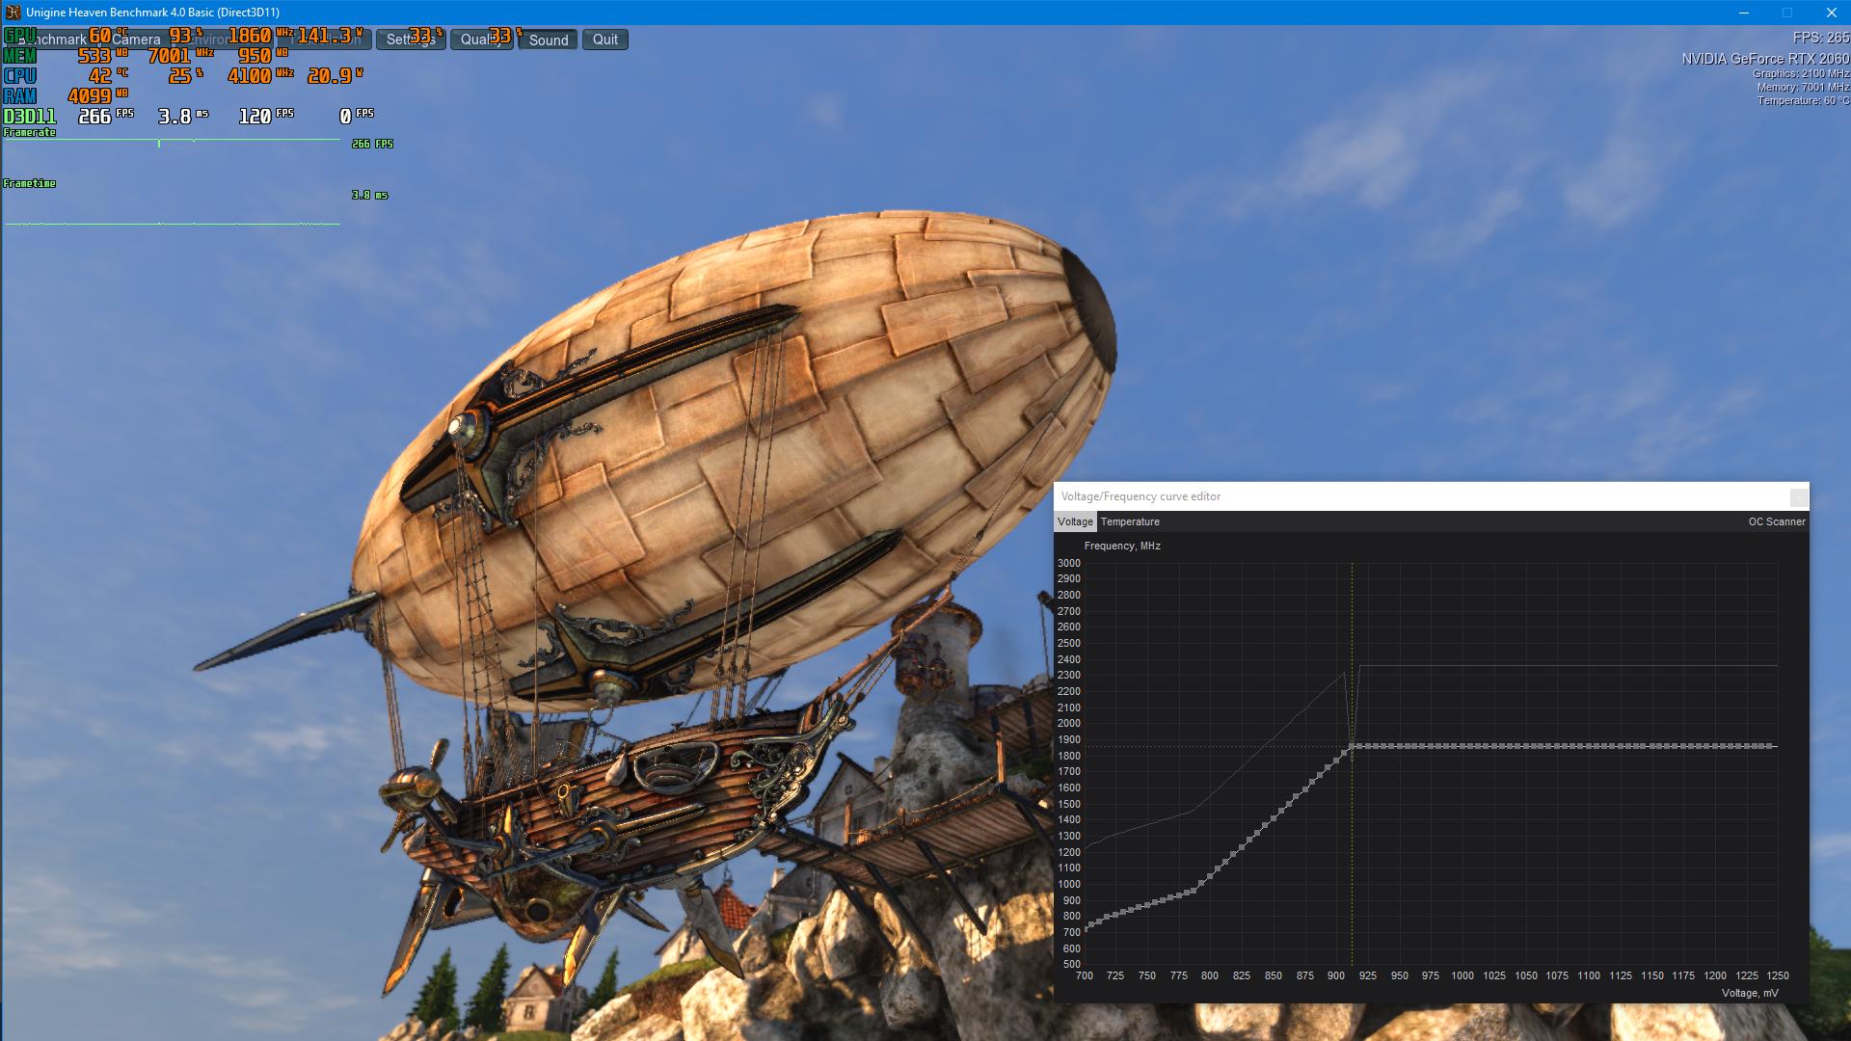Viewport: 1851px width, 1041px height.
Task: Click the 1250 value on voltage axis
Action: click(1778, 975)
